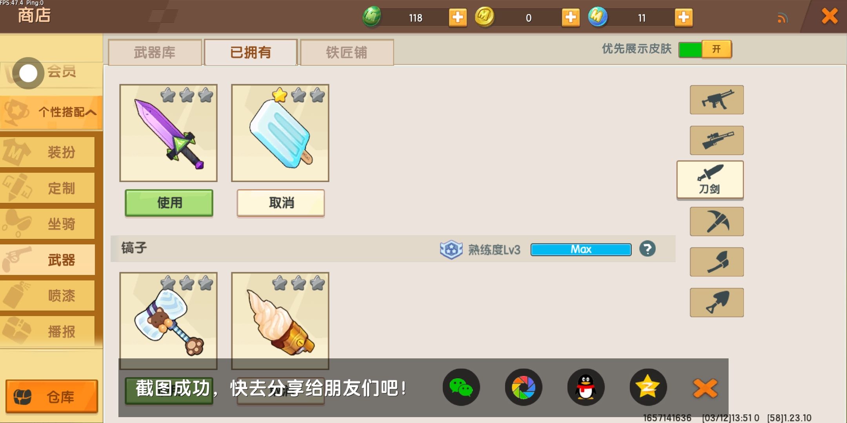Click the proficiency help question mark

(647, 249)
